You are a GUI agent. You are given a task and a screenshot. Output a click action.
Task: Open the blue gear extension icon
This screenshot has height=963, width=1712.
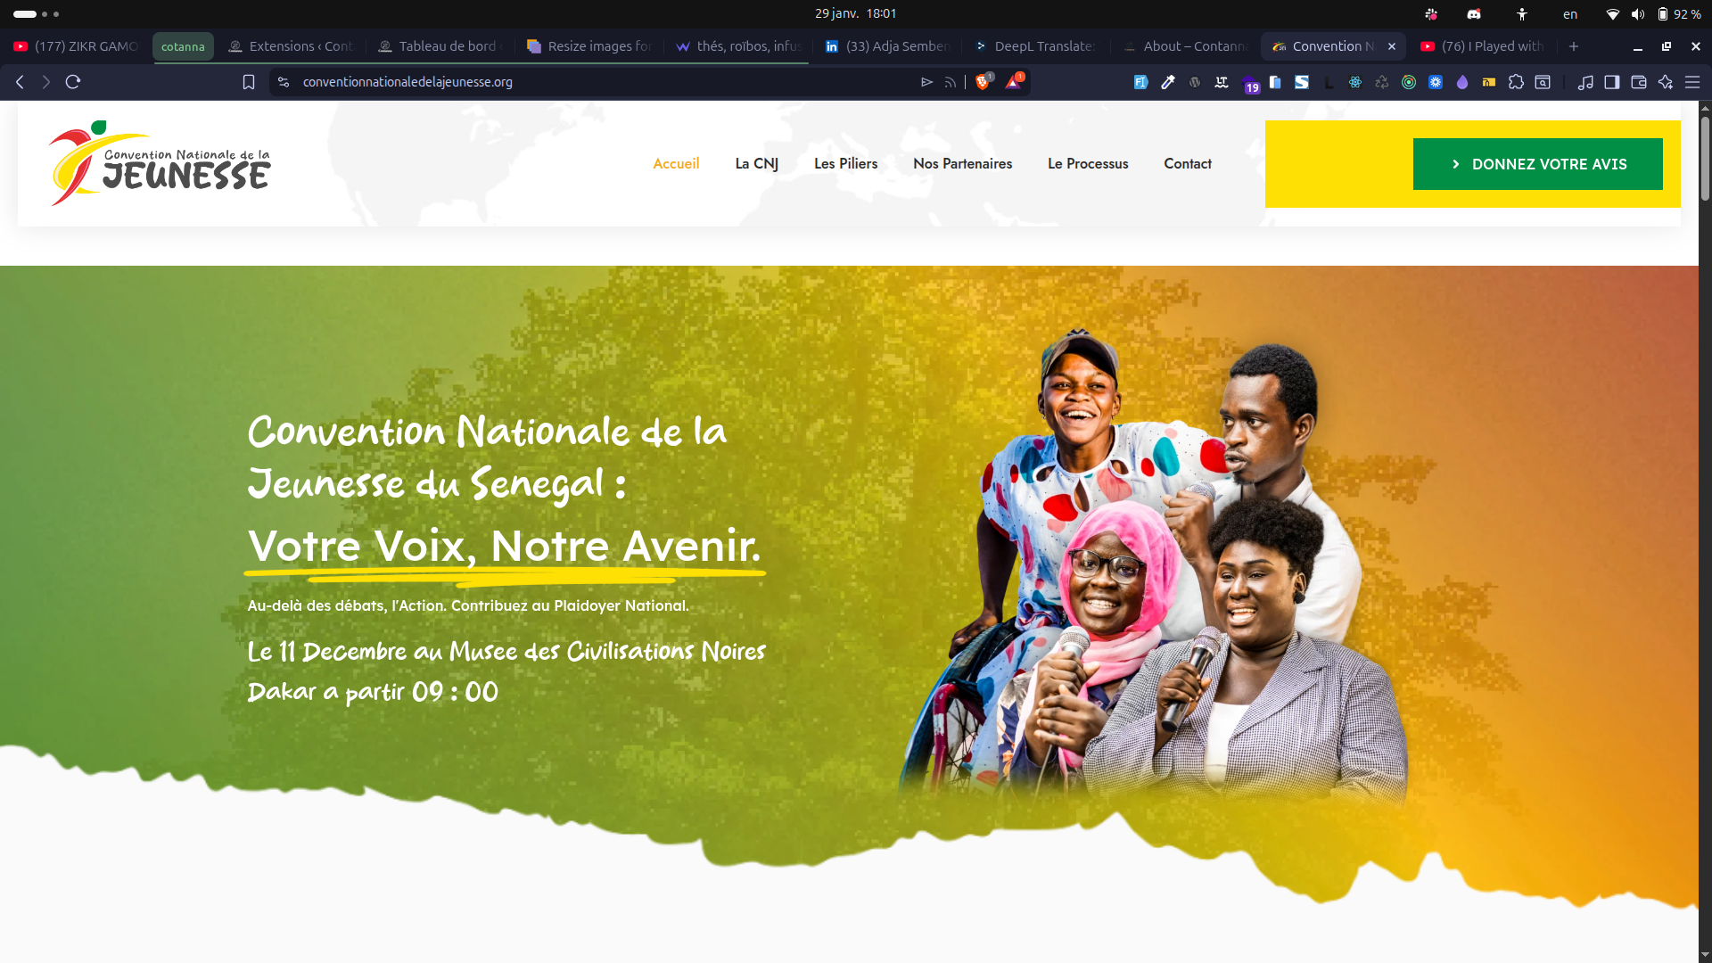click(1436, 82)
